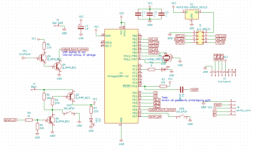This screenshot has width=253, height=150.
Task: Click the output_touch_sensor label near Q4
Action: (x=75, y=49)
